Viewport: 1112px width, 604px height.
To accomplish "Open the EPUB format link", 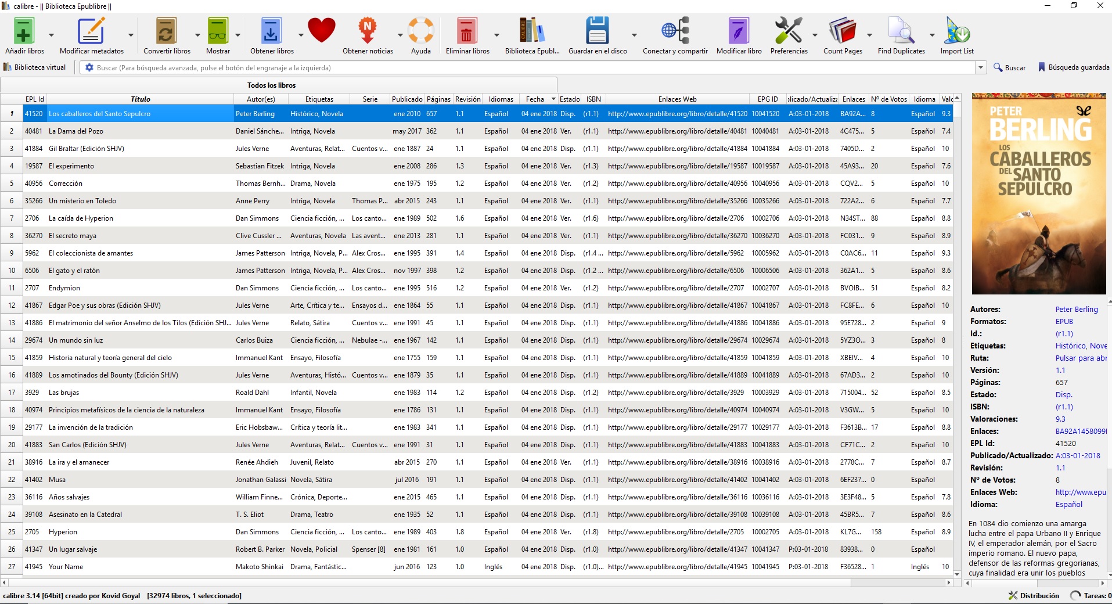I will pos(1064,322).
